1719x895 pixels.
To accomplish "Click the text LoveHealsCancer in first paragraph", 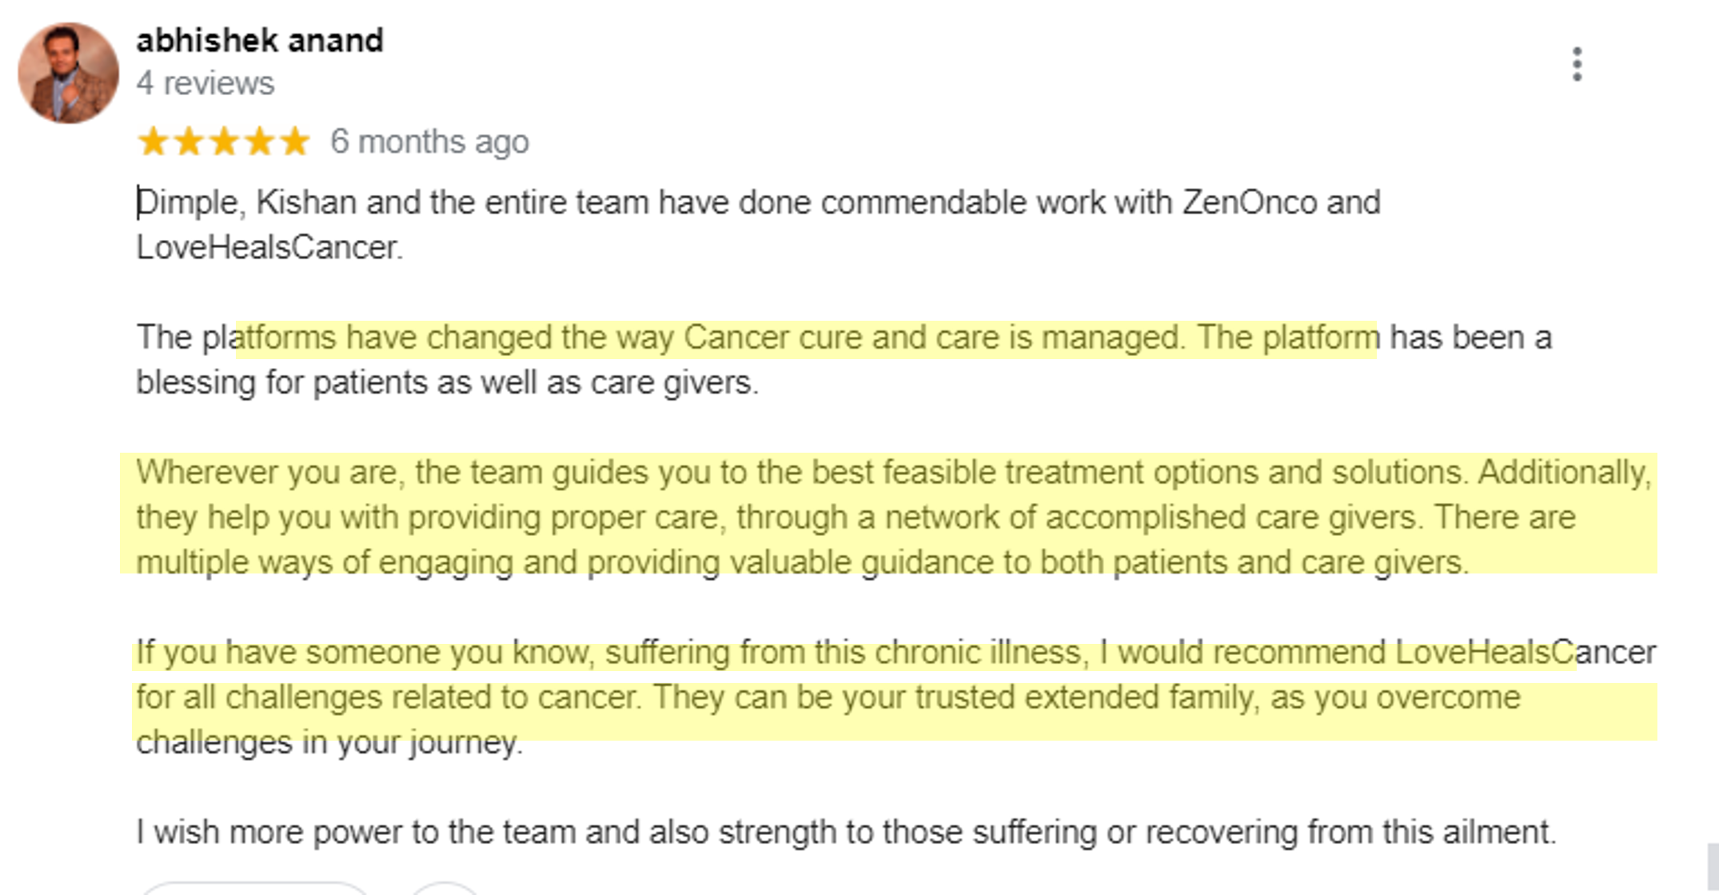I will click(x=268, y=248).
